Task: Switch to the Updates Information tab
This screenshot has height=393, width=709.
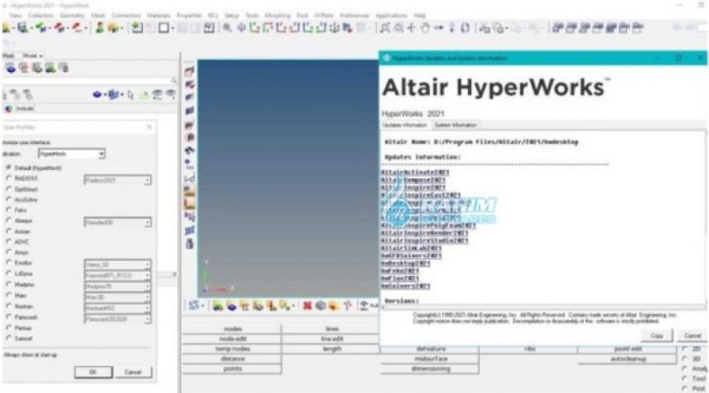Action: [x=405, y=125]
